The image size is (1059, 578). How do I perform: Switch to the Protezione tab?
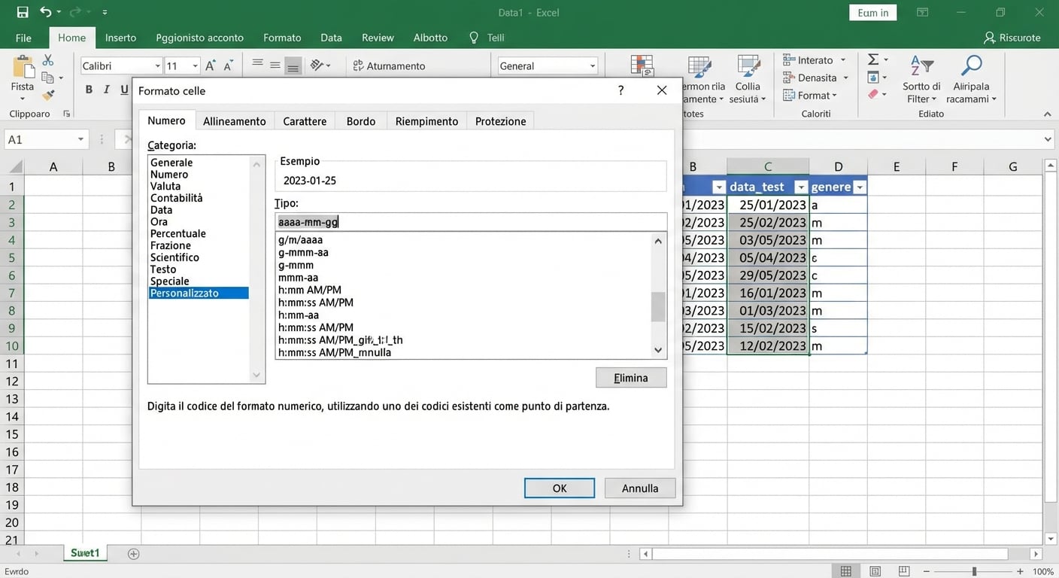pos(501,121)
